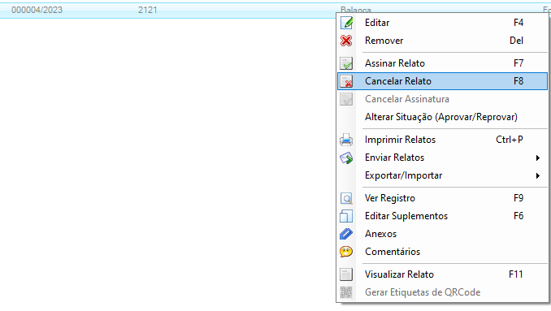Image resolution: width=551 pixels, height=311 pixels.
Task: Click the Enviar Relatos envelope icon
Action: pos(346,158)
